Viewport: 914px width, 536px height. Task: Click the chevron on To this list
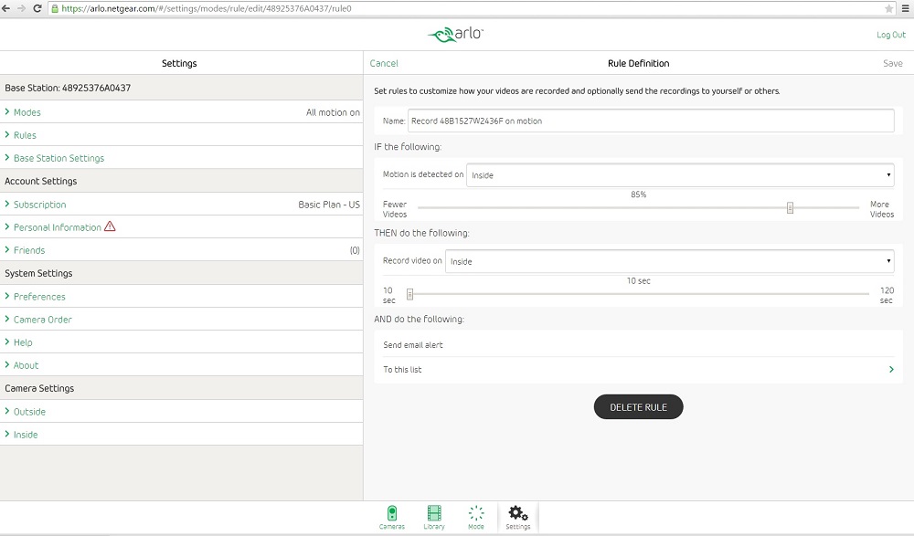pyautogui.click(x=891, y=370)
